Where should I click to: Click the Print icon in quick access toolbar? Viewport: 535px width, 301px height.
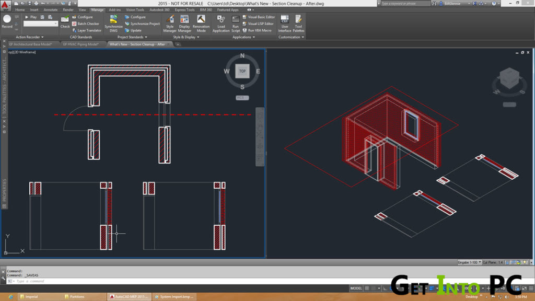coord(36,4)
